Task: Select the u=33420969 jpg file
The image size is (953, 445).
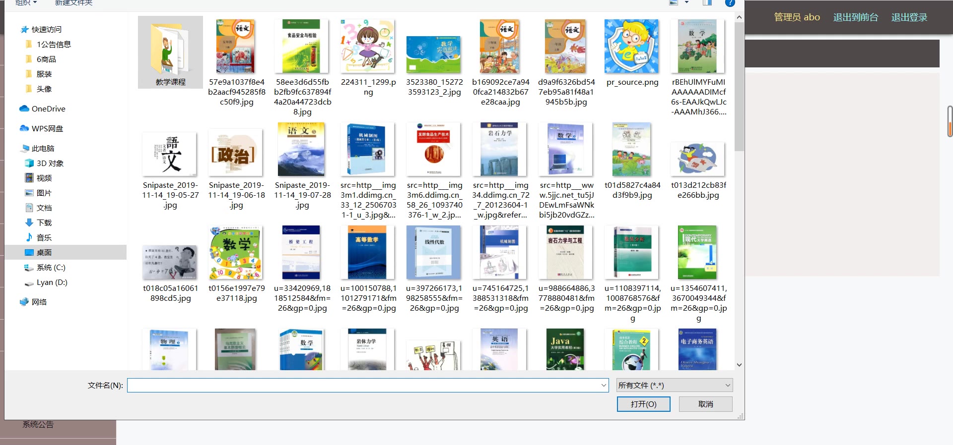Action: [302, 269]
